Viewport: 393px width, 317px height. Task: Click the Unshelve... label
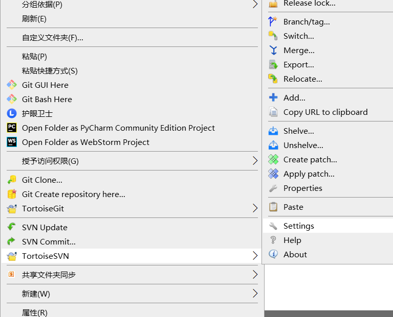(x=303, y=145)
